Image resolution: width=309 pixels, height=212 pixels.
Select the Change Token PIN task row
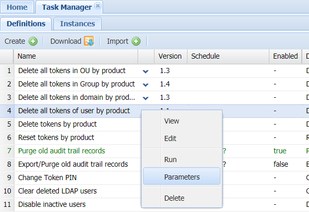point(46,178)
